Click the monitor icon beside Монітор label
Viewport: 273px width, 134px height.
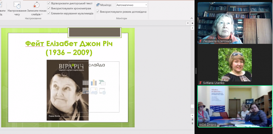tap(98, 5)
